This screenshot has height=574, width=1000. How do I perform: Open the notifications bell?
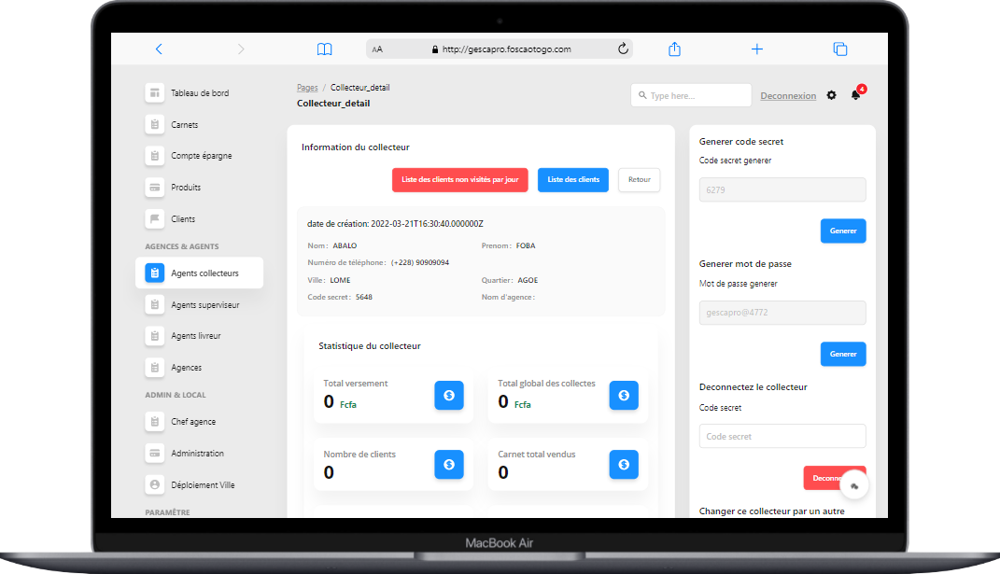pos(855,95)
